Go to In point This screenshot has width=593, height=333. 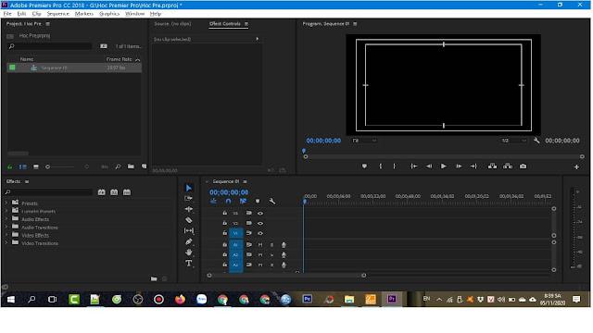(x=414, y=166)
